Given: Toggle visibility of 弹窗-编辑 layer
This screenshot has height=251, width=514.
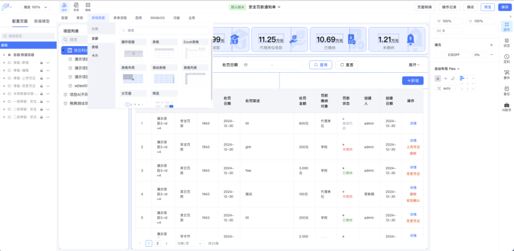Looking at the screenshot, I should (48, 70).
